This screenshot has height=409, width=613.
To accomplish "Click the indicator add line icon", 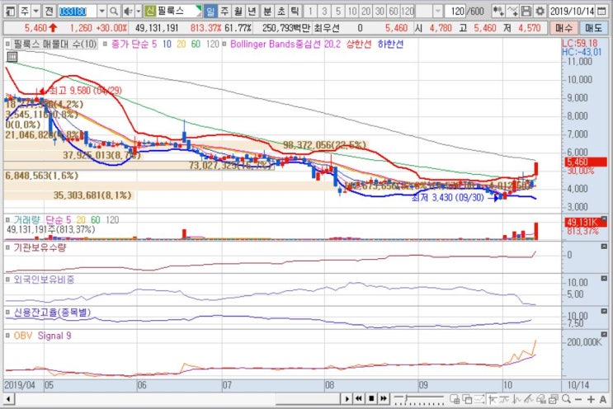I will 512,12.
